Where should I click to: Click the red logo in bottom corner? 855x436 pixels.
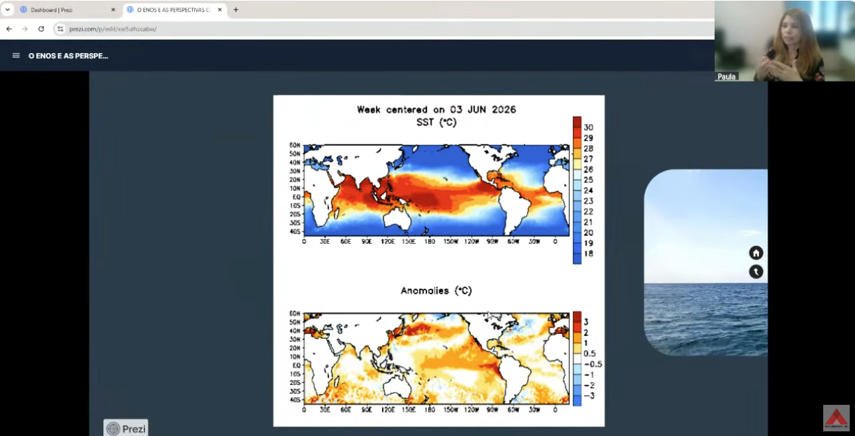(x=836, y=418)
